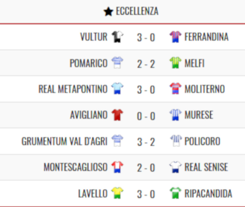Click Avigliano's red jersey icon
The height and width of the screenshot is (207, 245).
117,115
